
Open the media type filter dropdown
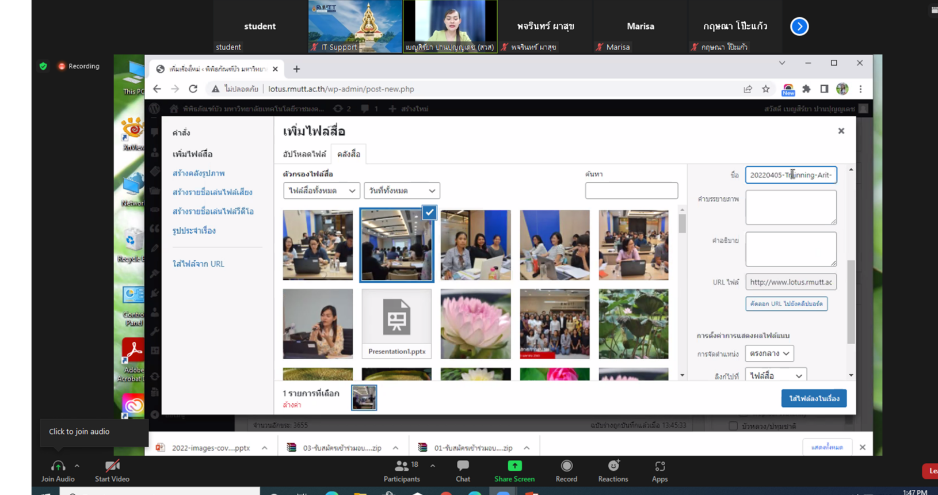(322, 191)
